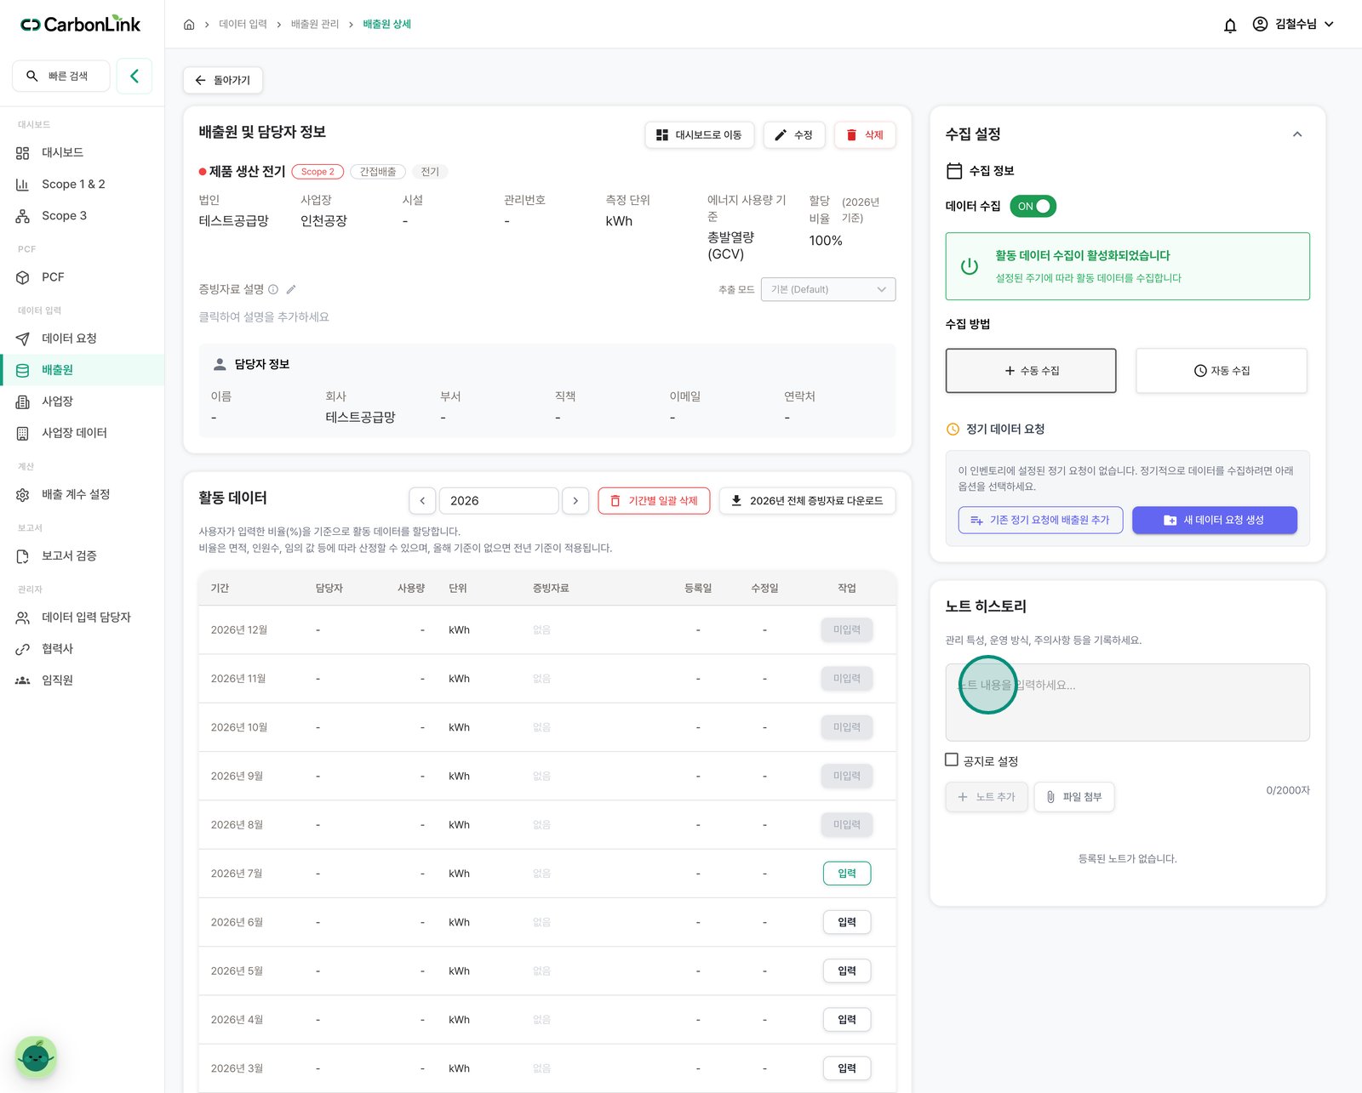Open notifications bell icon
This screenshot has height=1093, width=1362.
point(1230,25)
